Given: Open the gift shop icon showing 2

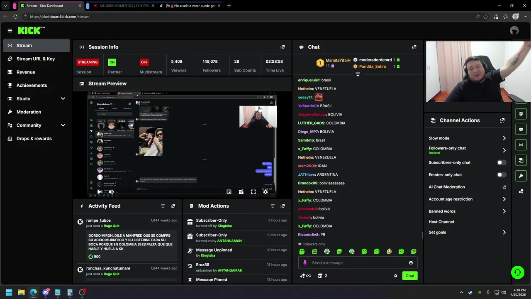Looking at the screenshot, I should click(x=322, y=276).
